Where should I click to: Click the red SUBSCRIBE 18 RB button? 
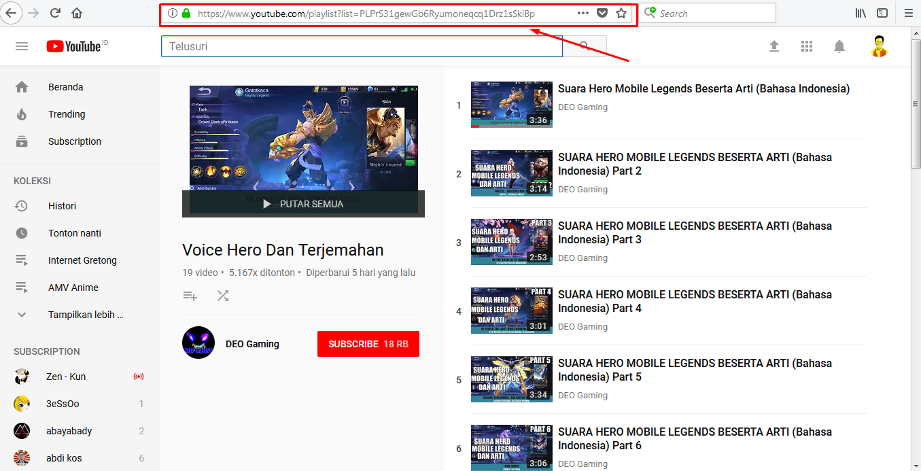tap(368, 344)
